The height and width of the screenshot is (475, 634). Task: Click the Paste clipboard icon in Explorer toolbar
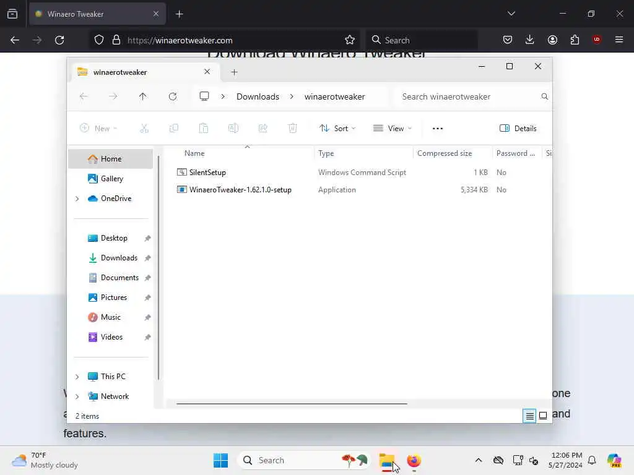coord(203,129)
